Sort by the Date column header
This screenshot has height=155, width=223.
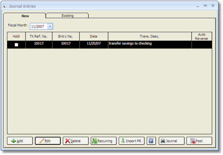coord(94,37)
